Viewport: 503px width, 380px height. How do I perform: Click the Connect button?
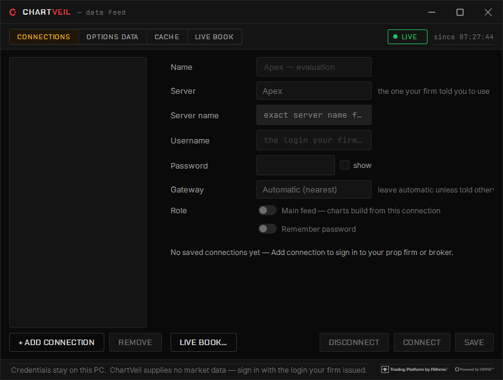[422, 342]
